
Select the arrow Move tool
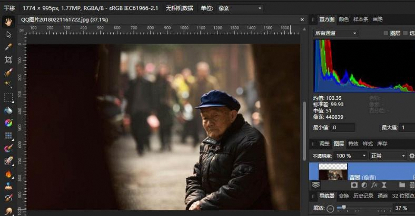click(8, 35)
